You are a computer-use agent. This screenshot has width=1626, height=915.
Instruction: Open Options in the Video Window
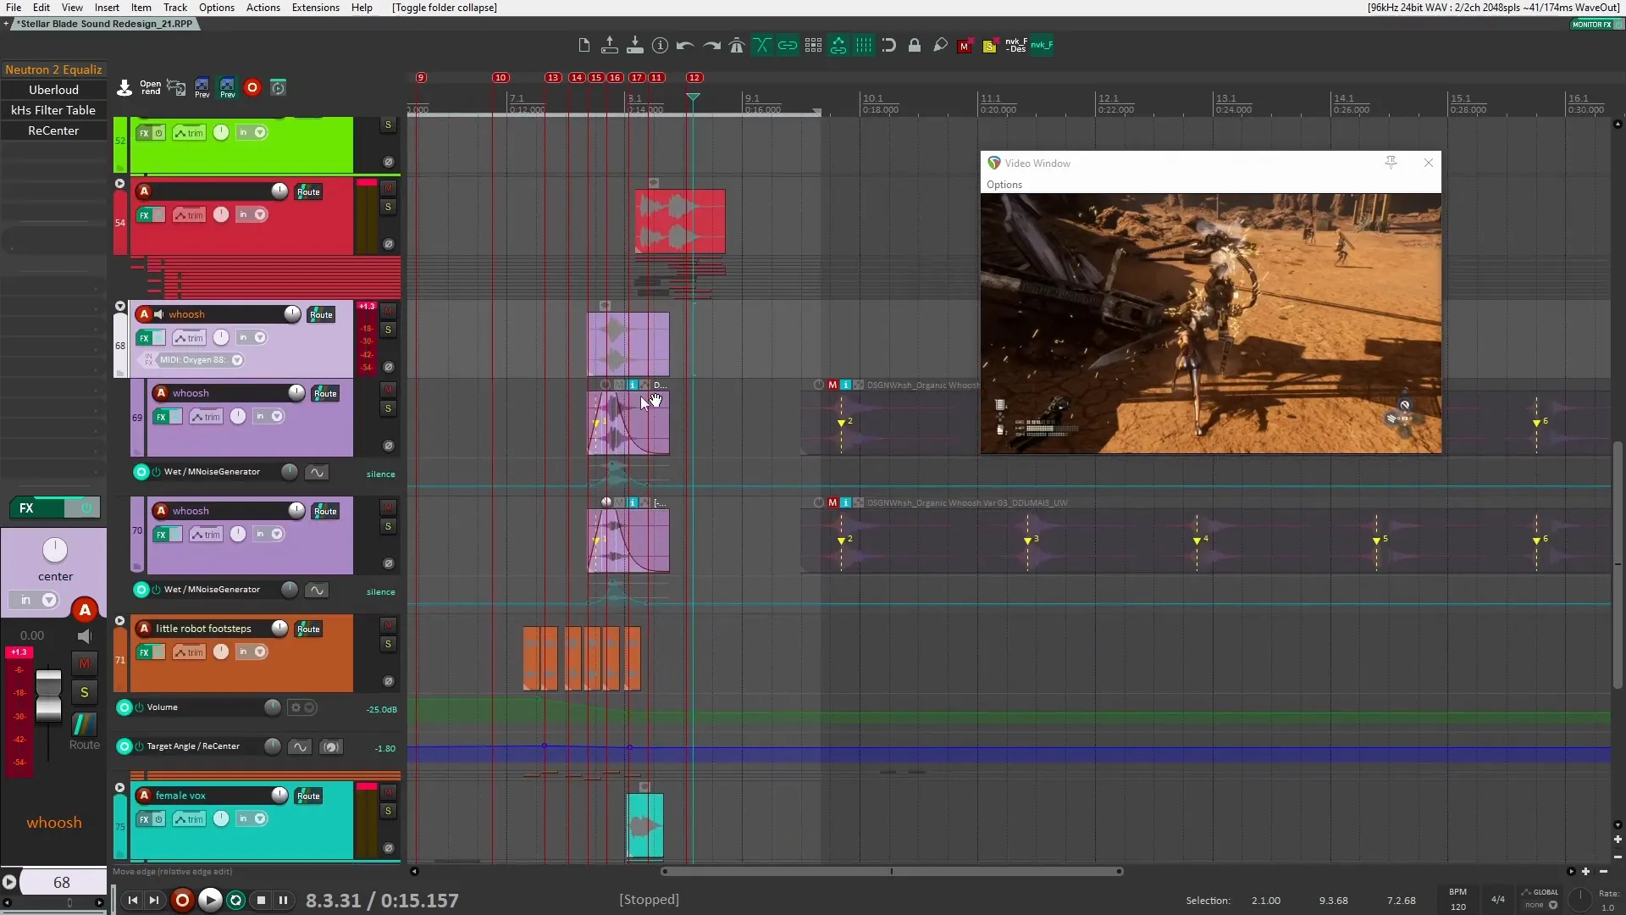pyautogui.click(x=1004, y=185)
